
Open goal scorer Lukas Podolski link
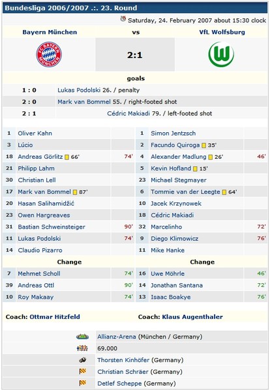[x=79, y=90]
